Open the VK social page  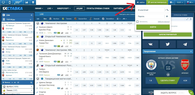151,44
